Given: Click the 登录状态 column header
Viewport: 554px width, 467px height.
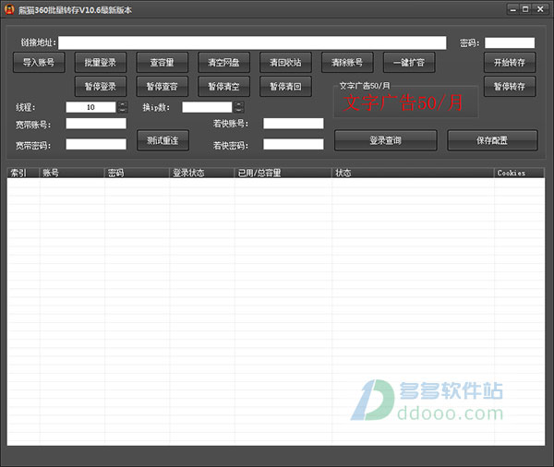Looking at the screenshot, I should click(201, 173).
